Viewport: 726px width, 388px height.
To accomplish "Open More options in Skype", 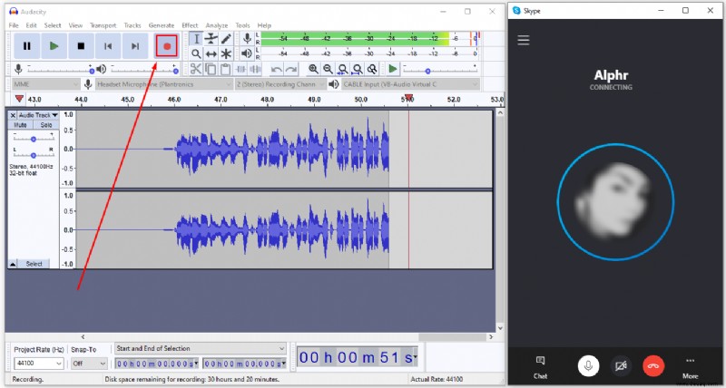I will [690, 368].
